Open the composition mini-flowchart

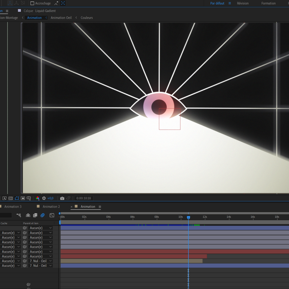[x=19, y=215]
